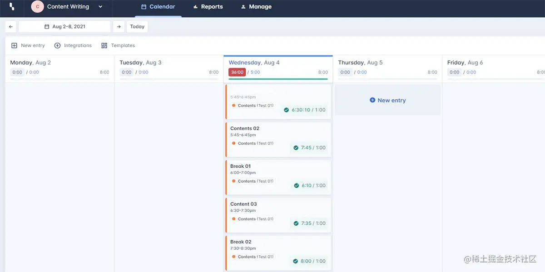The height and width of the screenshot is (272, 545).
Task: Switch to the Calendar tab
Action: point(158,7)
